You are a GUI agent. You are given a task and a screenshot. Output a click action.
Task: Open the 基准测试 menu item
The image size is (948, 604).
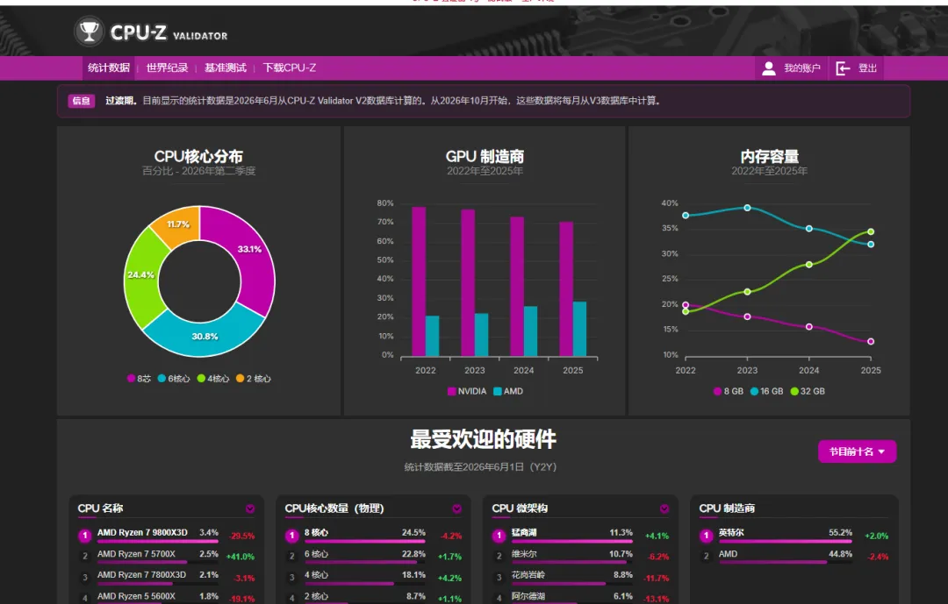pyautogui.click(x=225, y=68)
